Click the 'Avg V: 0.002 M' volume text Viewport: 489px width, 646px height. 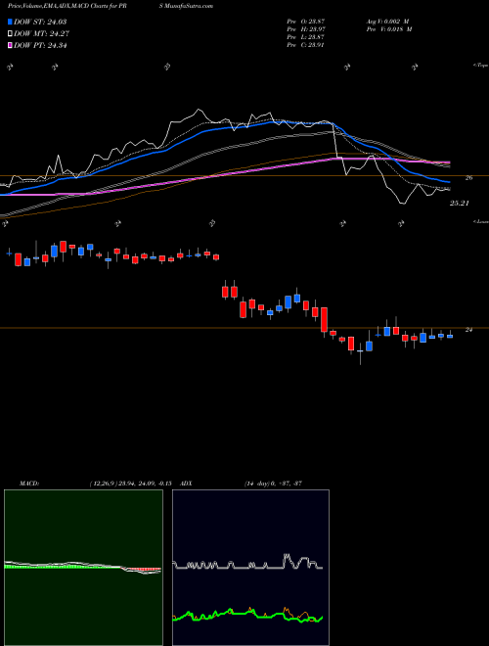click(x=388, y=21)
